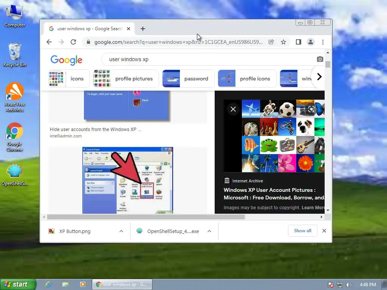Expand options for XP Button.png download

[121, 231]
